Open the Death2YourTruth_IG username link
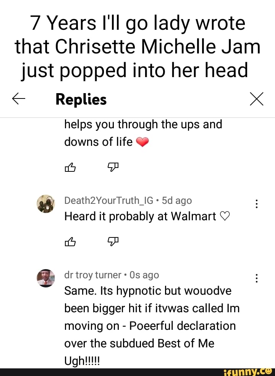This screenshot has width=275, height=376. (109, 200)
